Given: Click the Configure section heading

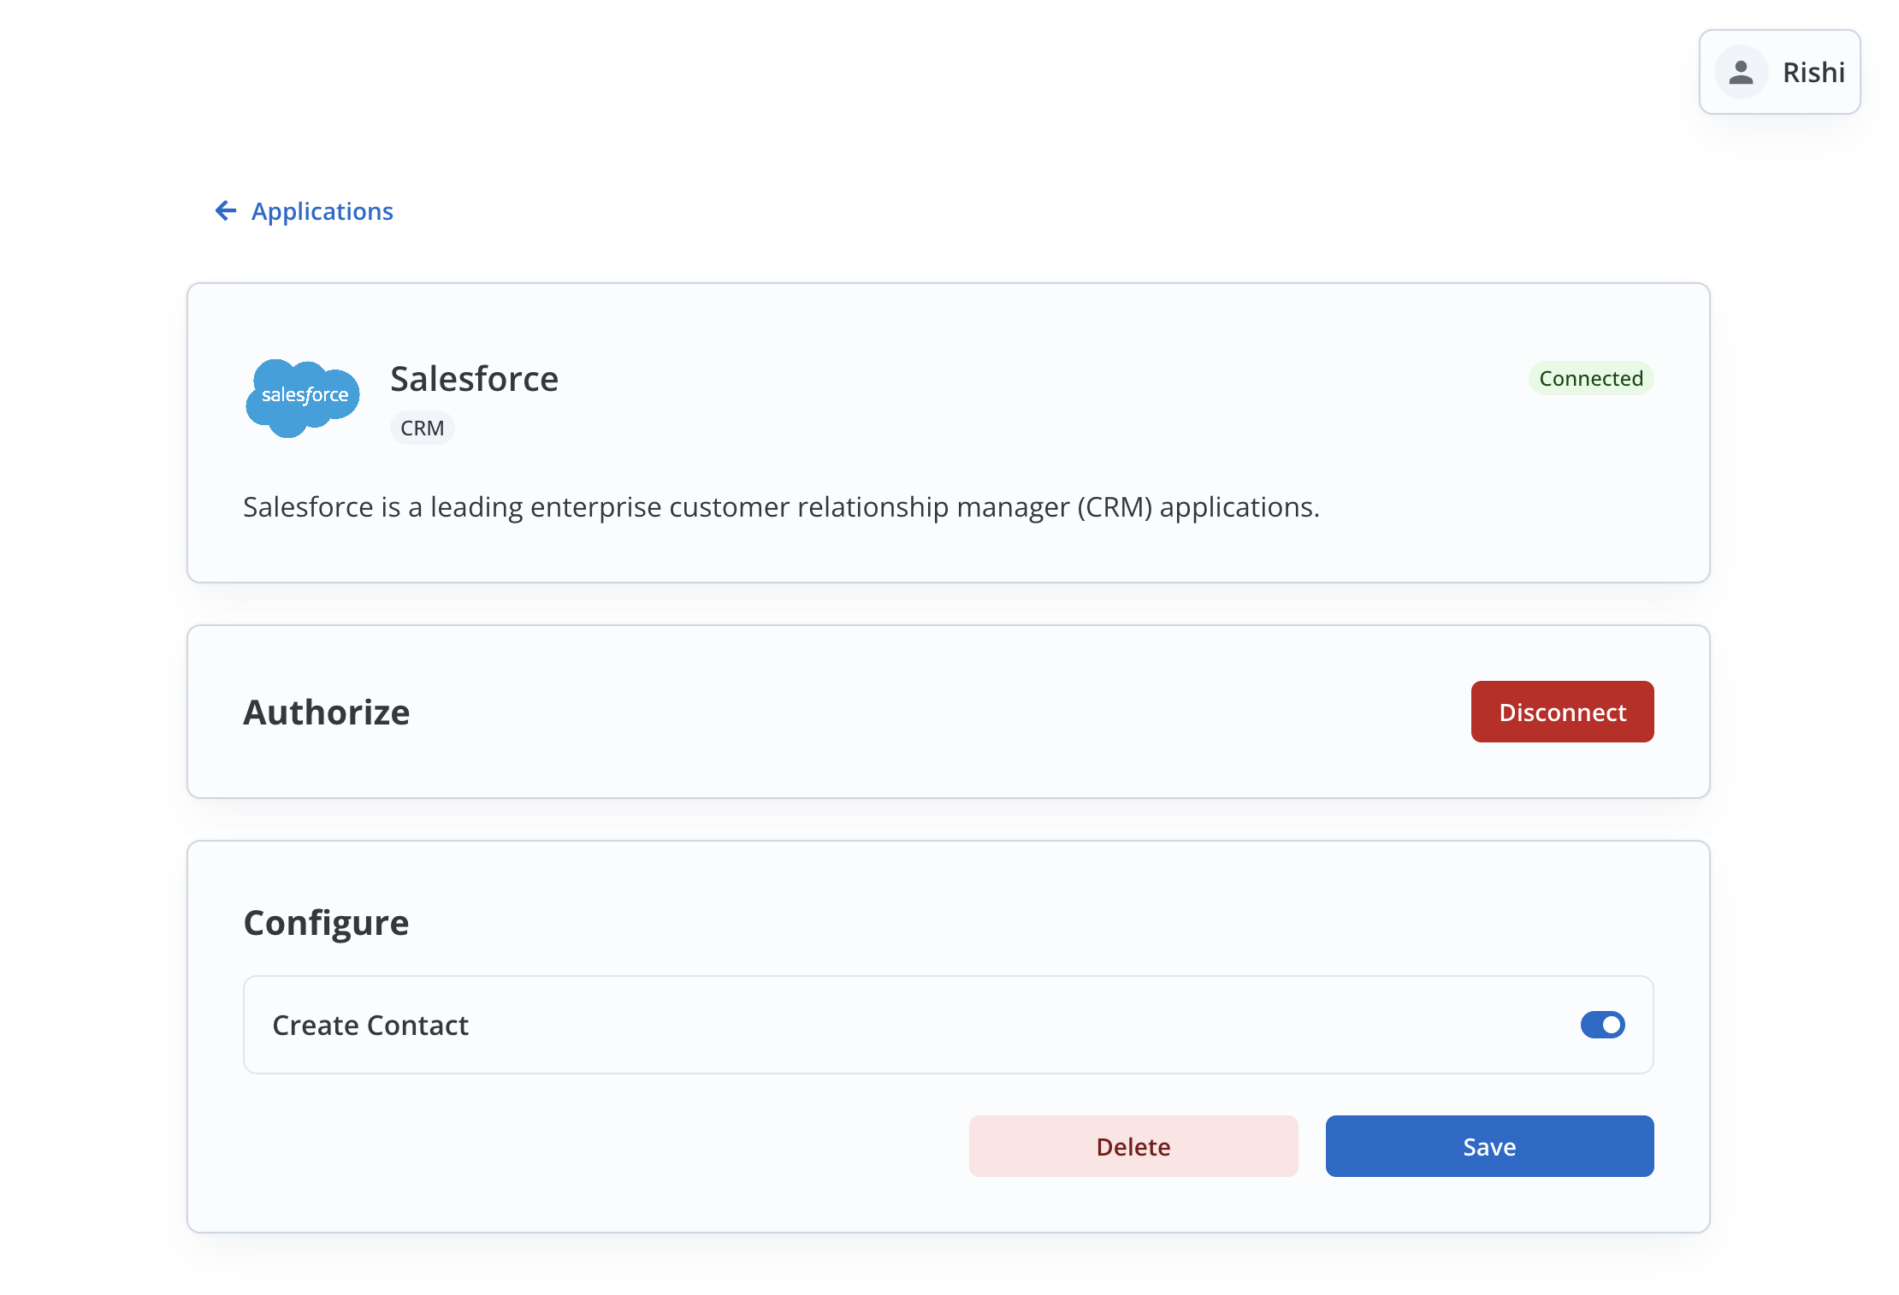Looking at the screenshot, I should click(326, 922).
